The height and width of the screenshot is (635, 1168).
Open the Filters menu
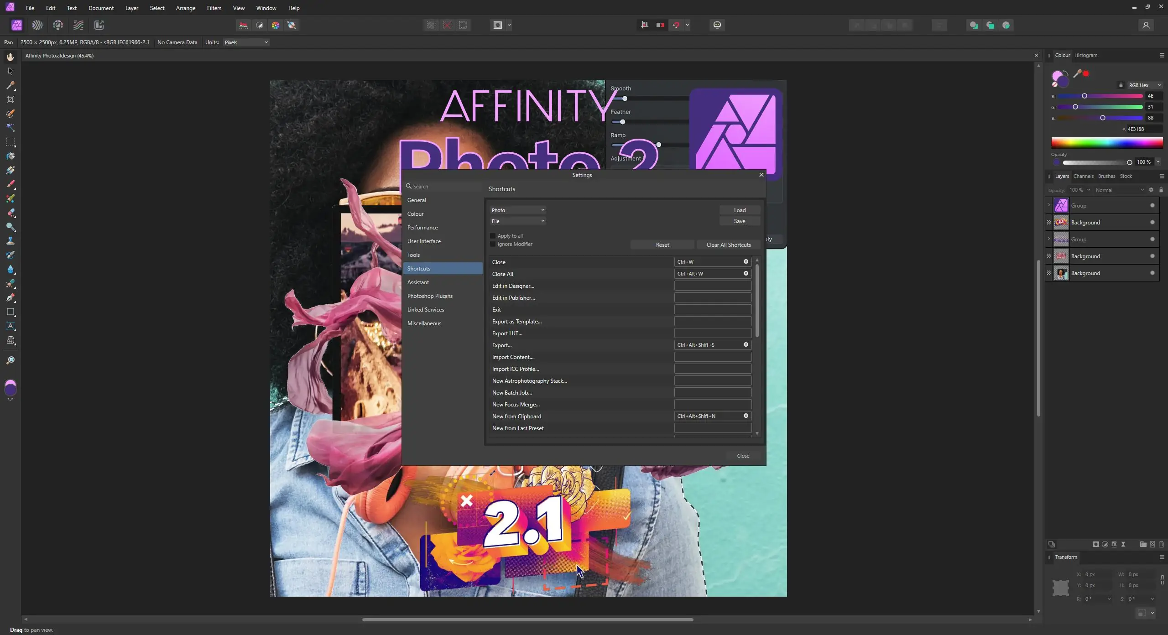click(214, 8)
